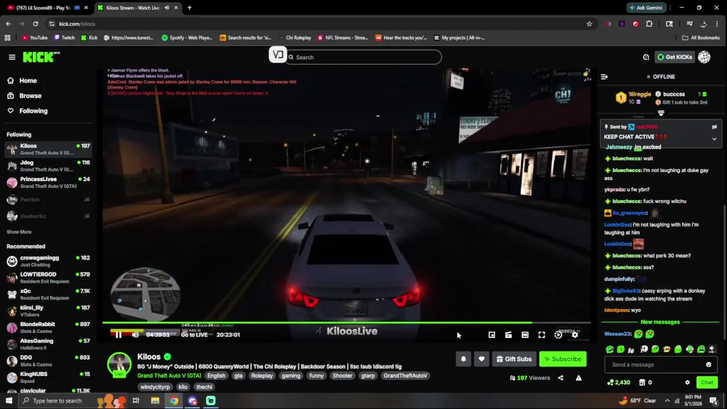The image size is (727, 409).
Task: Jump to New messages in chat
Action: 660,322
